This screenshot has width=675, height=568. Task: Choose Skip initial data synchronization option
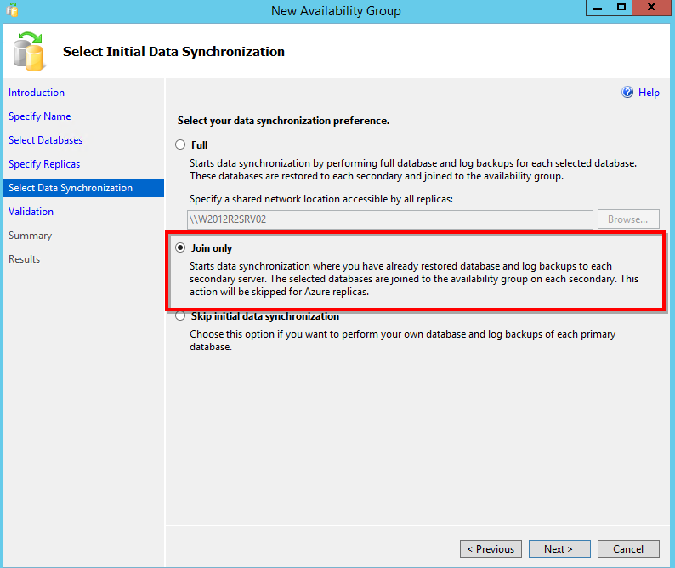click(x=180, y=316)
